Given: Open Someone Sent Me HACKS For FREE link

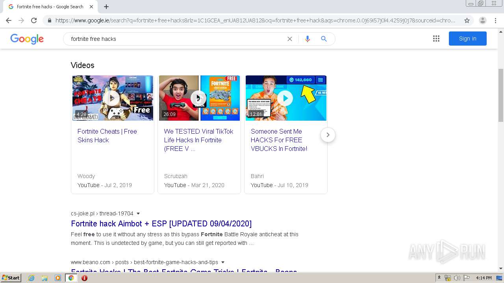Looking at the screenshot, I should click(x=279, y=140).
